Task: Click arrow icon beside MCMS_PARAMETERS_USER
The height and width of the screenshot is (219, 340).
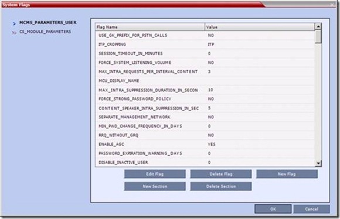Action: pos(14,23)
